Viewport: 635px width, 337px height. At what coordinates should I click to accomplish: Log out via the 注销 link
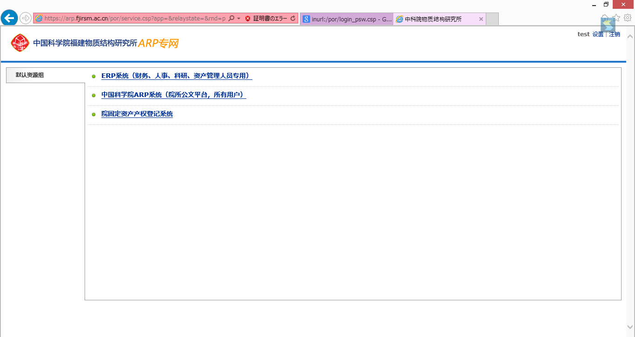(x=615, y=34)
